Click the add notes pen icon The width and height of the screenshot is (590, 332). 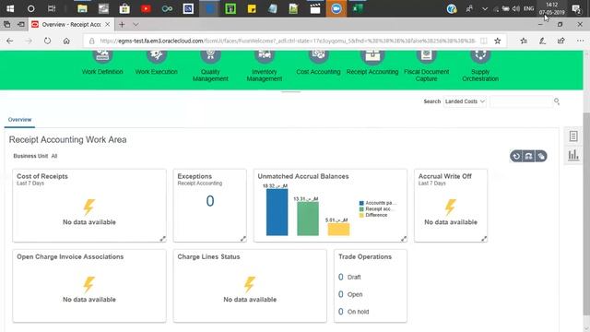point(542,41)
